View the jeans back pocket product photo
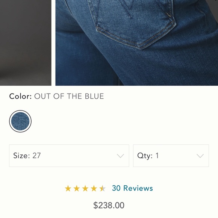218x218 pixels. pos(137,43)
